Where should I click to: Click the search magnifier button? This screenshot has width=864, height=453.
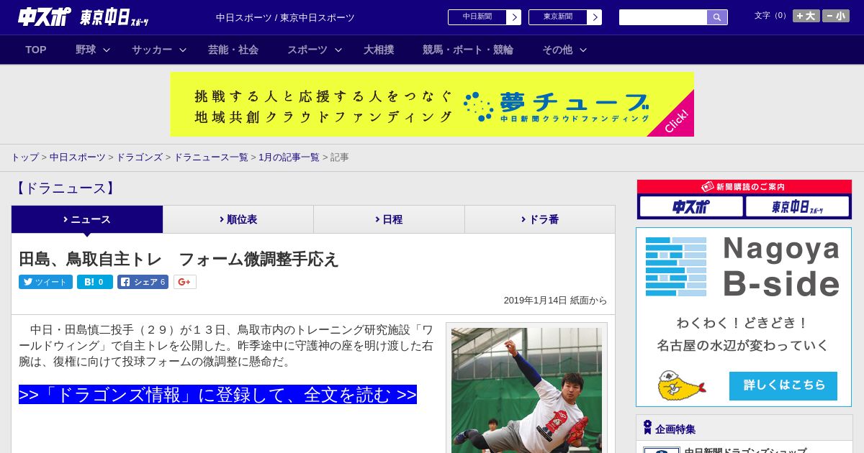(x=717, y=17)
